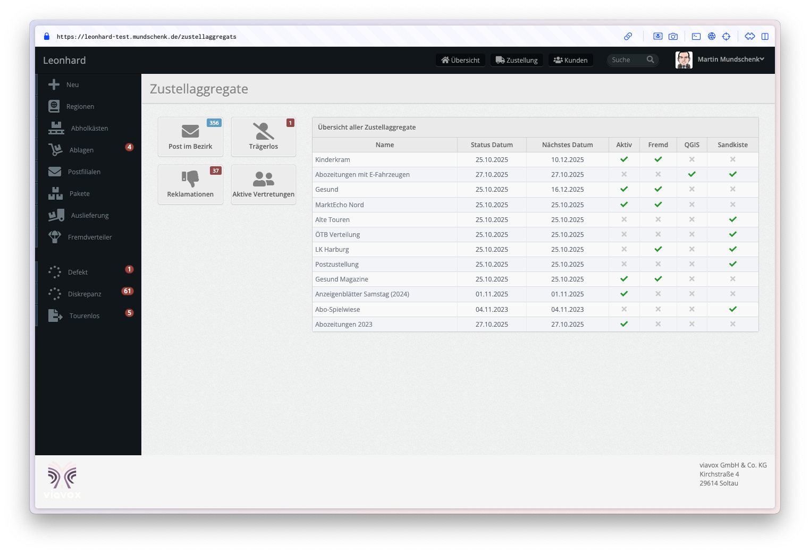Go to Übersicht in top navigation
The image size is (810, 553).
tap(460, 60)
